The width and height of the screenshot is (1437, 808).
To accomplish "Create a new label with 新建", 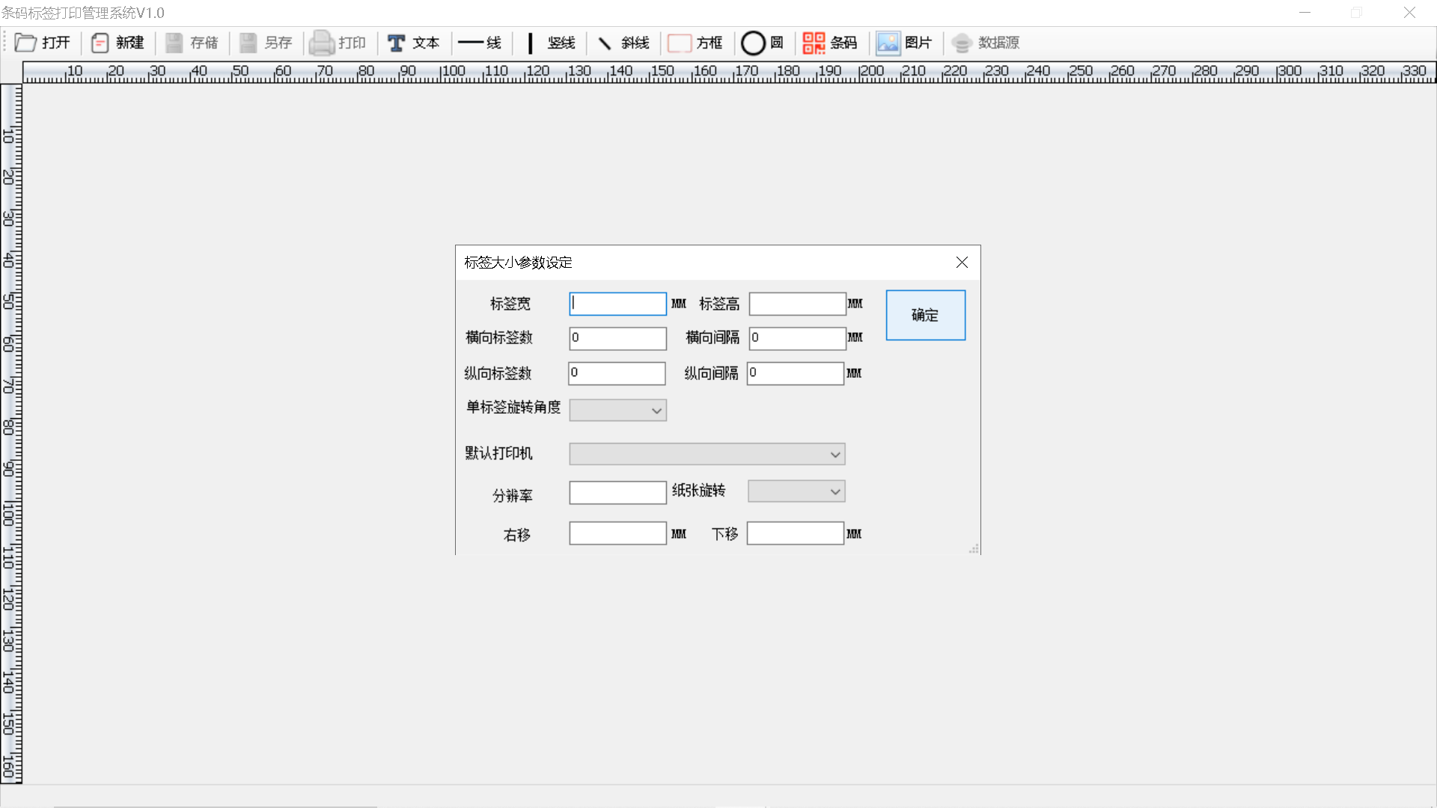I will click(x=118, y=43).
